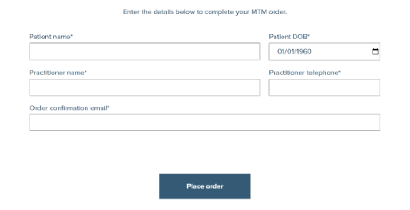Activate the Order confirmation email field
Viewport: 410px width, 210px height.
[205, 122]
